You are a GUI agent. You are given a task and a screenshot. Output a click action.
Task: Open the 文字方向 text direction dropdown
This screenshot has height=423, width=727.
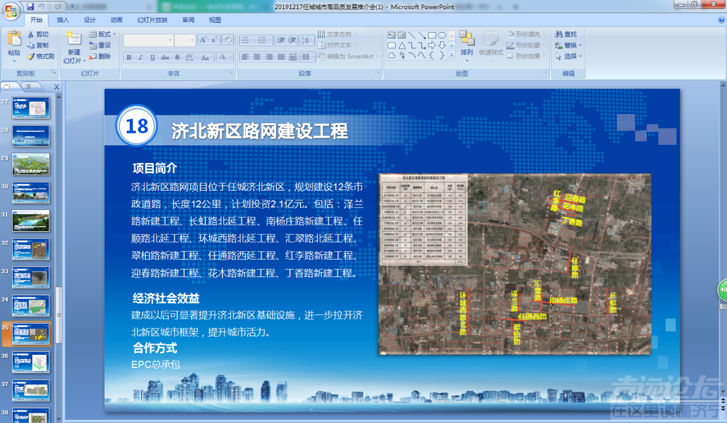337,34
